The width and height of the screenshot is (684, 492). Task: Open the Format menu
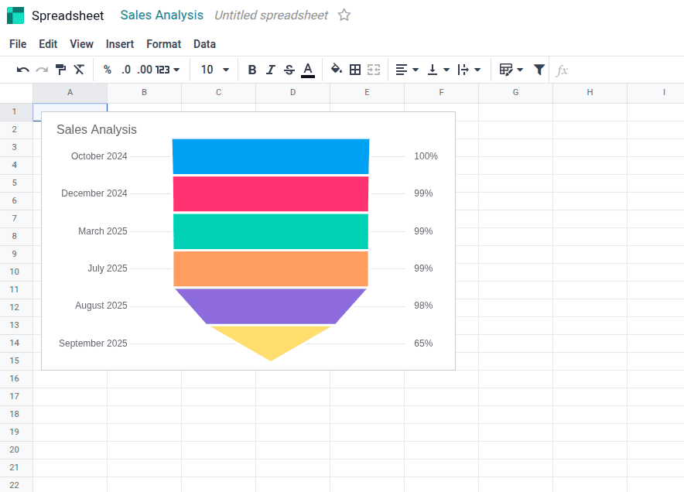[163, 44]
